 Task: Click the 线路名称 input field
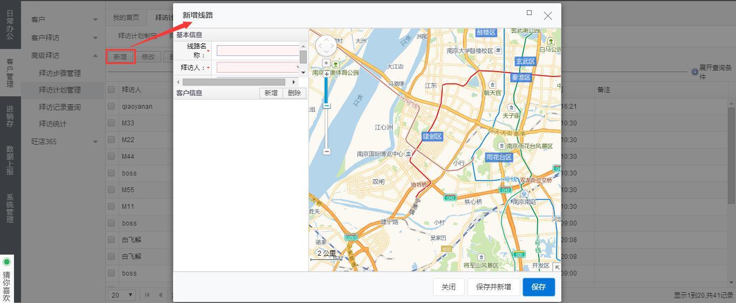coord(257,51)
